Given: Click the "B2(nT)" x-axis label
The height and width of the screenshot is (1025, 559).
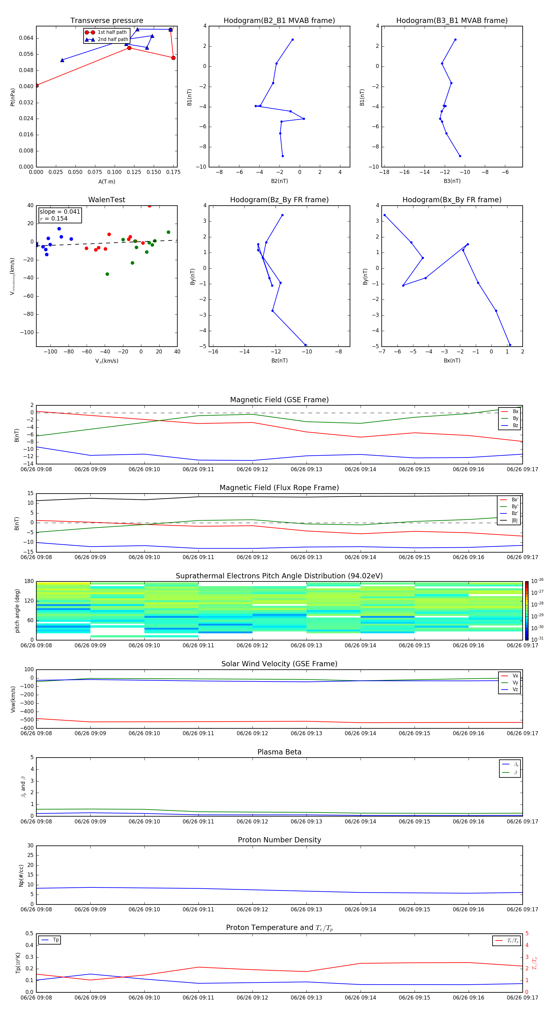Looking at the screenshot, I should coord(279,181).
